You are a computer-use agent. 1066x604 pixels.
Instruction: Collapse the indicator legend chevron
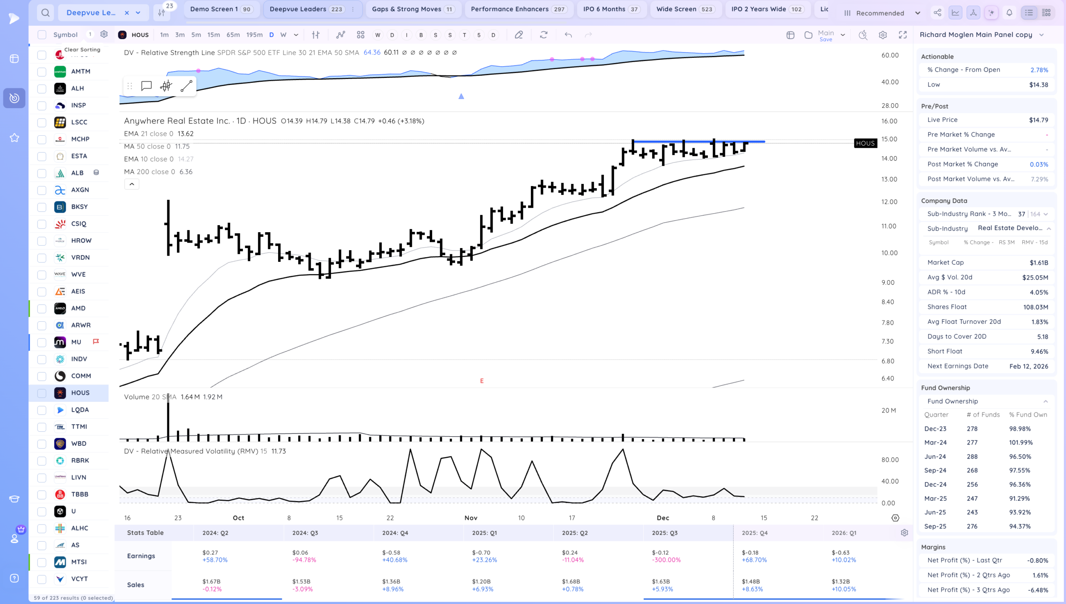(132, 184)
